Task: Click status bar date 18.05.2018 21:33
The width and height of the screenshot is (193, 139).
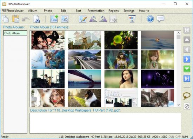Action: 125,137
